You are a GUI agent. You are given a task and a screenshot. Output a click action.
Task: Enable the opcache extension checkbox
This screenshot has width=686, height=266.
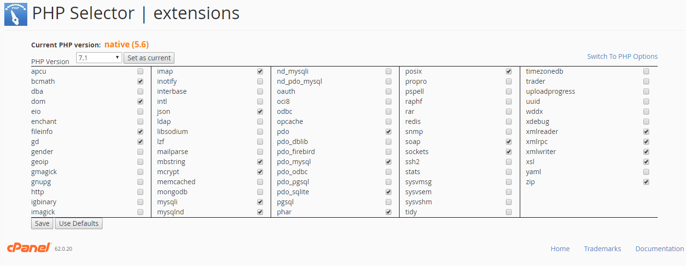389,122
